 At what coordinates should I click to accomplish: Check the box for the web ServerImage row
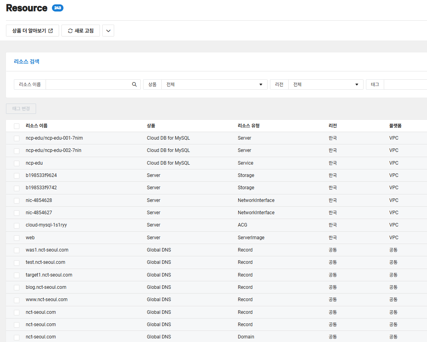pos(17,238)
